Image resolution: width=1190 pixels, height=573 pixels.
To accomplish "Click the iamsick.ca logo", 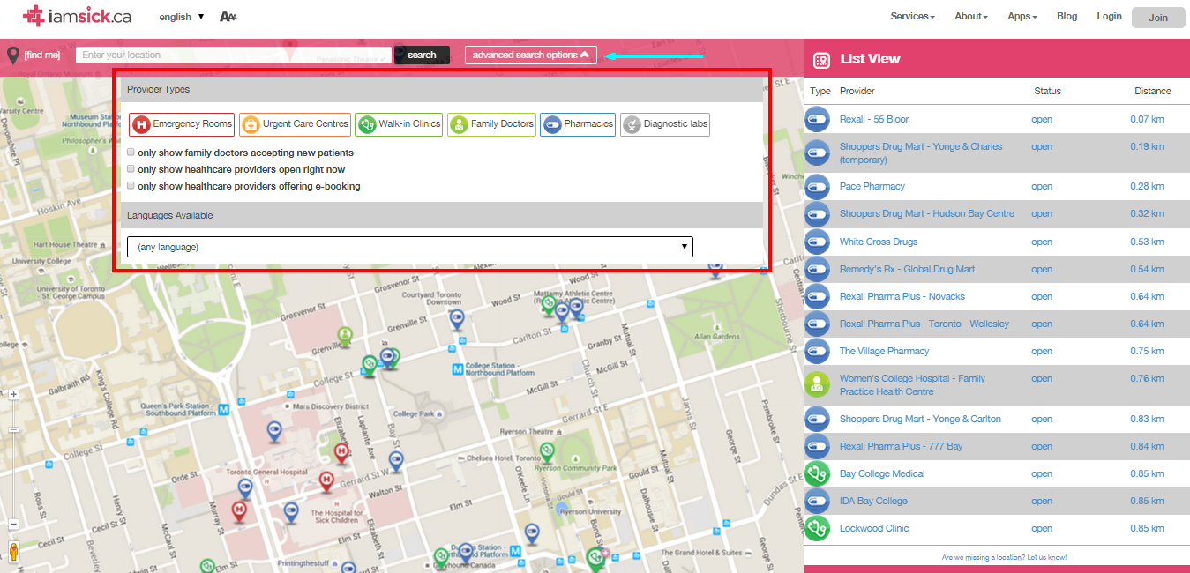I will coord(78,15).
